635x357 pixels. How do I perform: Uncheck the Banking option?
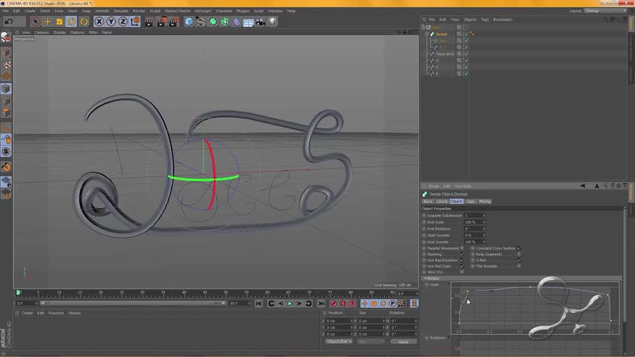point(462,254)
